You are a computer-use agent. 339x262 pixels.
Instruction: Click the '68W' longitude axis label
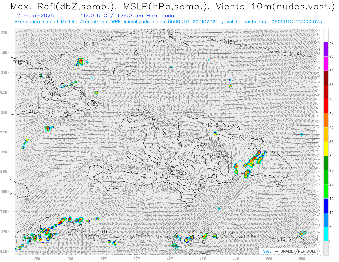tap(302, 258)
